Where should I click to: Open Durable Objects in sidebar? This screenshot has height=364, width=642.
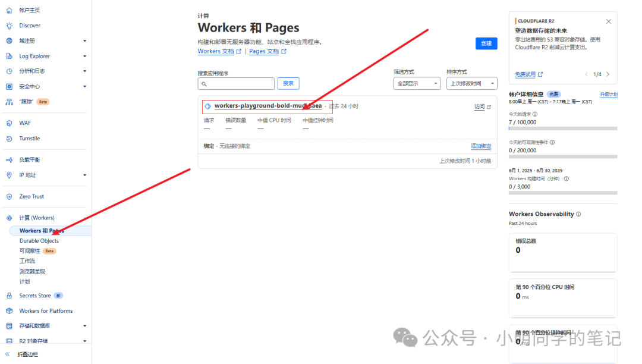(x=39, y=241)
